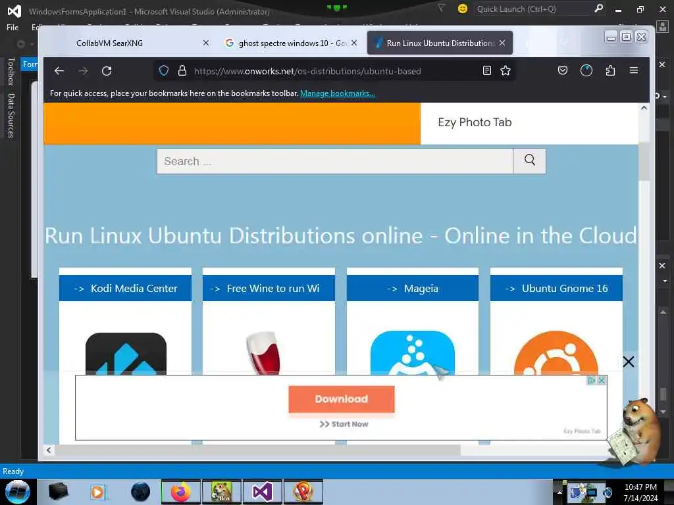Image resolution: width=674 pixels, height=505 pixels.
Task: Click the Kodi logo thumbnail
Action: click(x=126, y=353)
